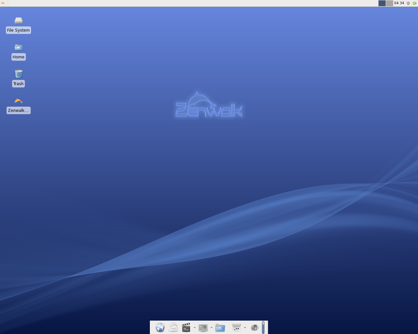Open the green logout action icon

click(415, 3)
